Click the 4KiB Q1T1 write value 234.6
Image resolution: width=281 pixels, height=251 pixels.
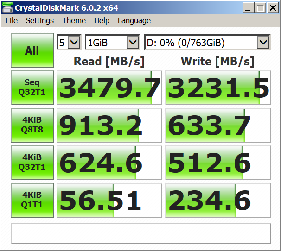218,200
